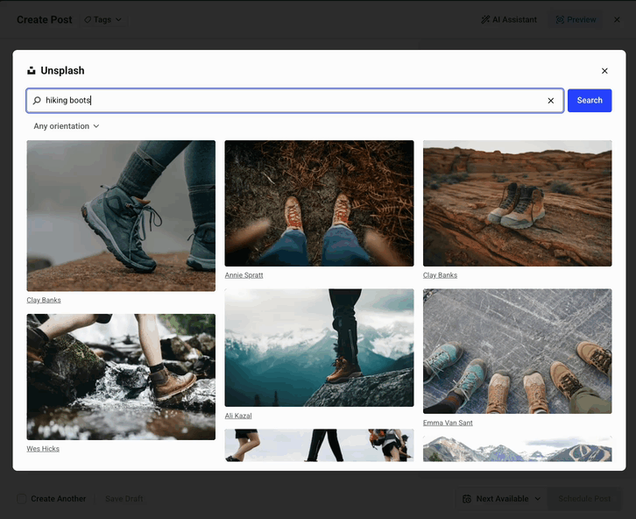The image size is (636, 519).
Task: Open Annie Spratt author link
Action: click(244, 275)
